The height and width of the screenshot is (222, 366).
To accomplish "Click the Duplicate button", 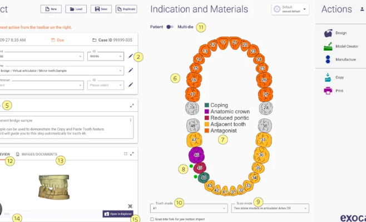I will 126,9.
